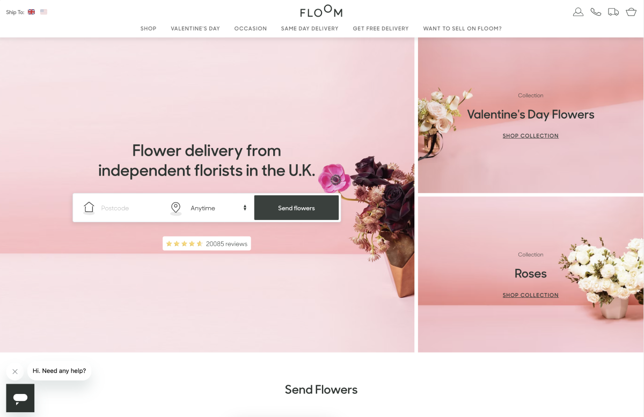The width and height of the screenshot is (644, 417).
Task: Open the delivery truck tracking icon
Action: [x=613, y=12]
